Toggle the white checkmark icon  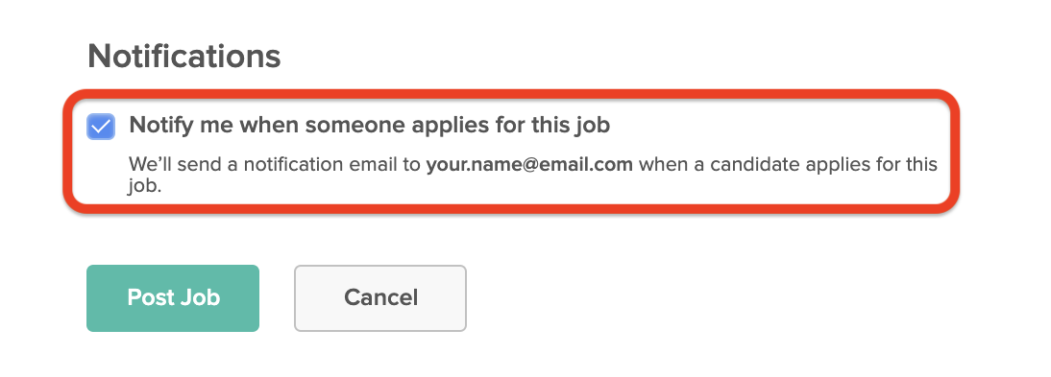tap(101, 127)
